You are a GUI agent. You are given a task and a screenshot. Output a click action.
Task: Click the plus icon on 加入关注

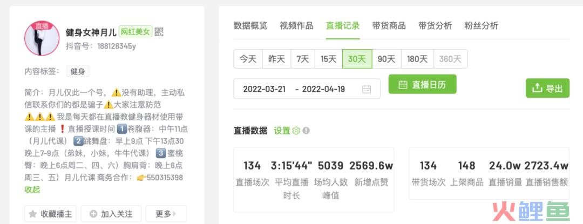94,214
